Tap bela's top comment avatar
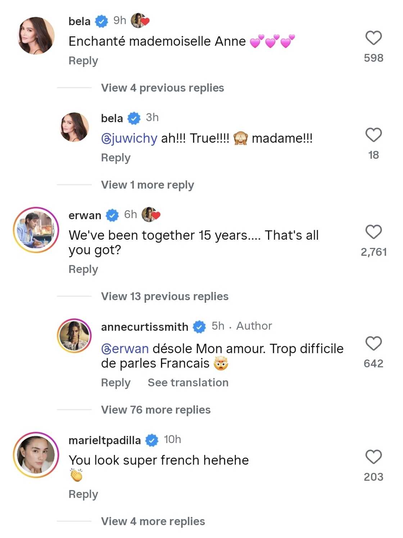Image resolution: width=403 pixels, height=538 pixels. (x=36, y=36)
